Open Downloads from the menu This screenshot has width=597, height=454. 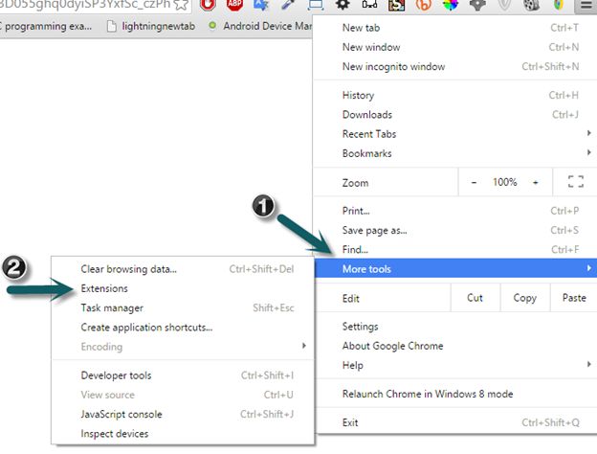tap(455, 114)
